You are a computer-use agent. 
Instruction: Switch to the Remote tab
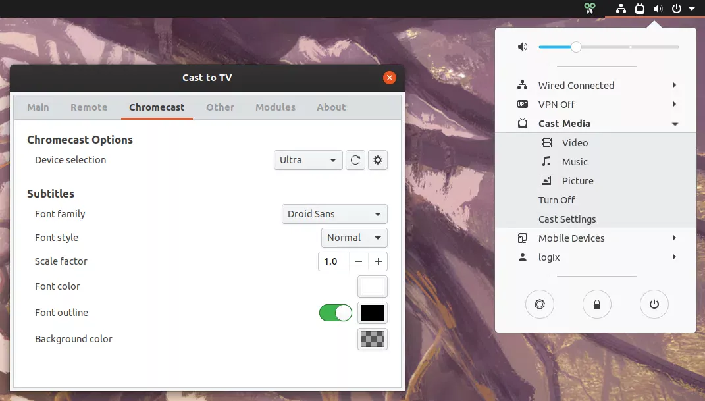(89, 107)
